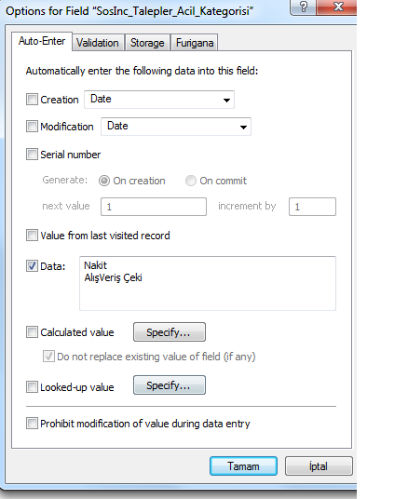Image resolution: width=408 pixels, height=499 pixels.
Task: Switch to the Storage tab
Action: (x=147, y=43)
